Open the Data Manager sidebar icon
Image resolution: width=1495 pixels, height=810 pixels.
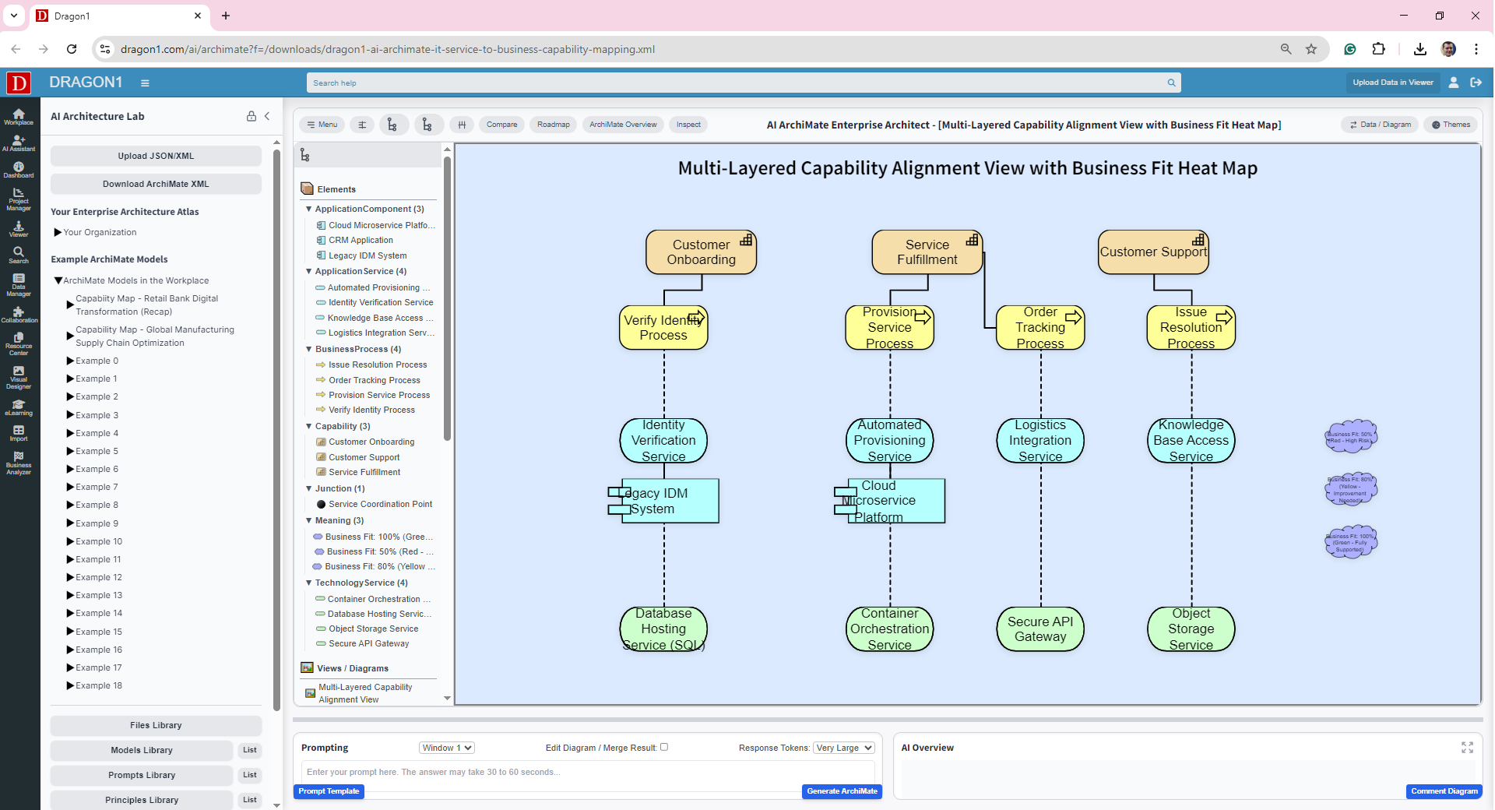pos(19,284)
